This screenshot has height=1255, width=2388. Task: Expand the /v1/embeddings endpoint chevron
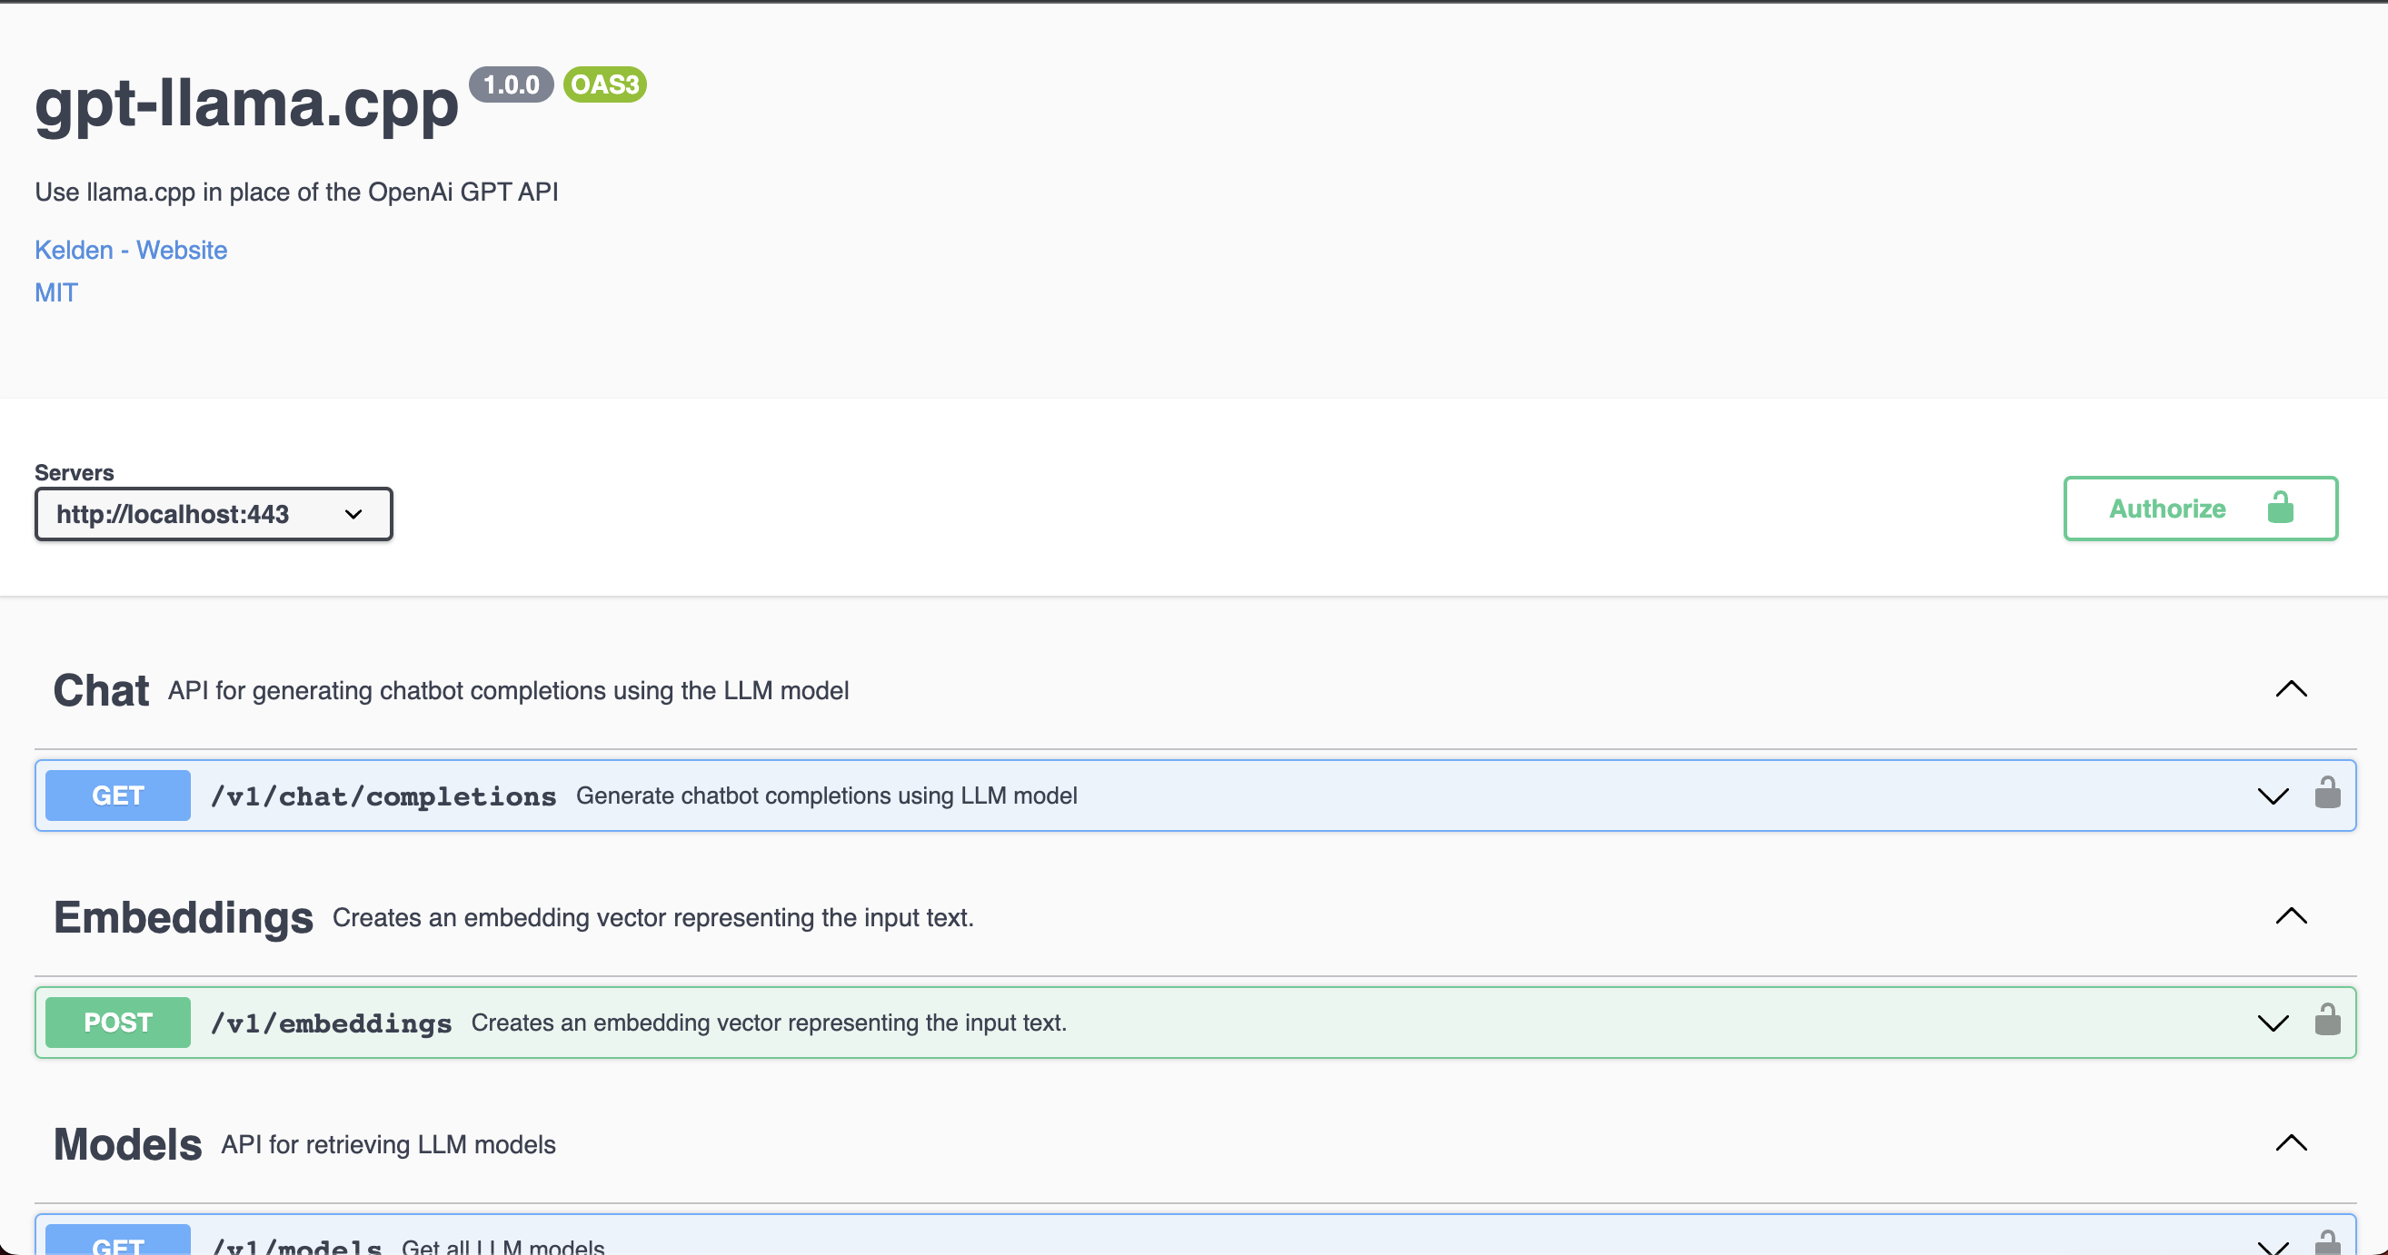point(2272,1023)
